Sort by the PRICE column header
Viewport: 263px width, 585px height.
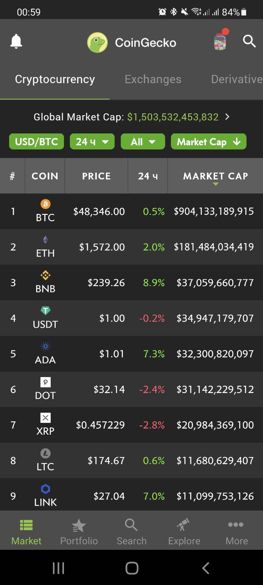(96, 176)
